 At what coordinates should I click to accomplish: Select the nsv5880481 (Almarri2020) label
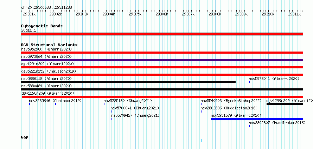[x=46, y=86]
